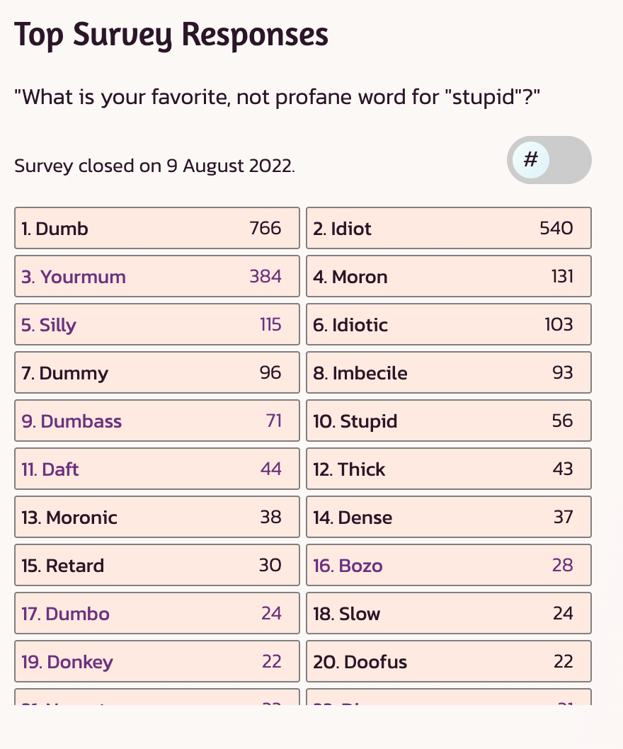
Task: Click the Moron response entry
Action: point(448,276)
